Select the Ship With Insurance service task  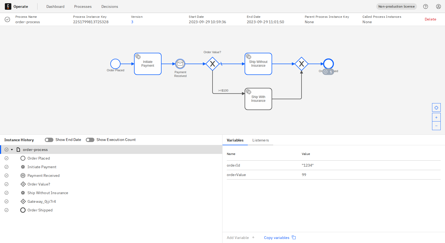coord(258,99)
